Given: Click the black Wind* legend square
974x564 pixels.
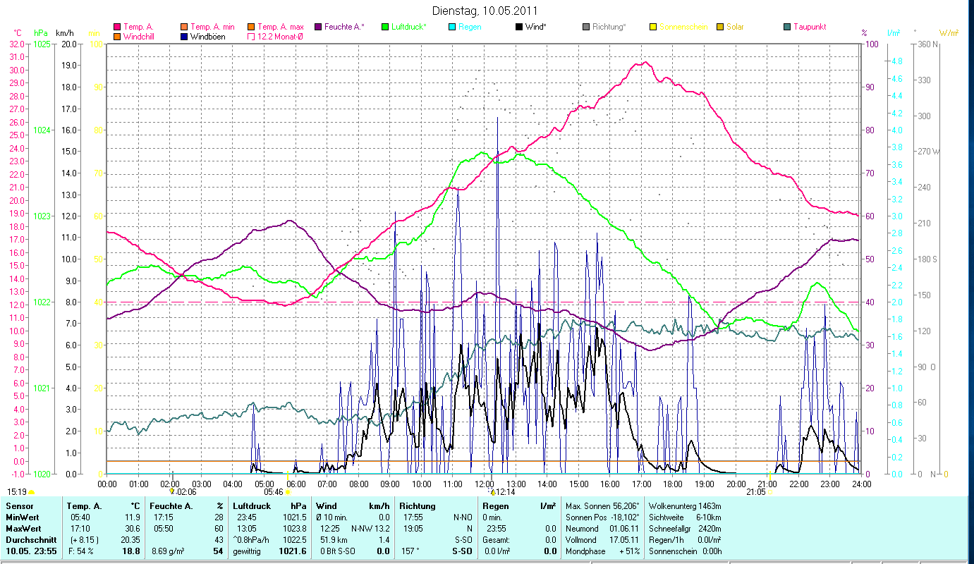Looking at the screenshot, I should (519, 27).
